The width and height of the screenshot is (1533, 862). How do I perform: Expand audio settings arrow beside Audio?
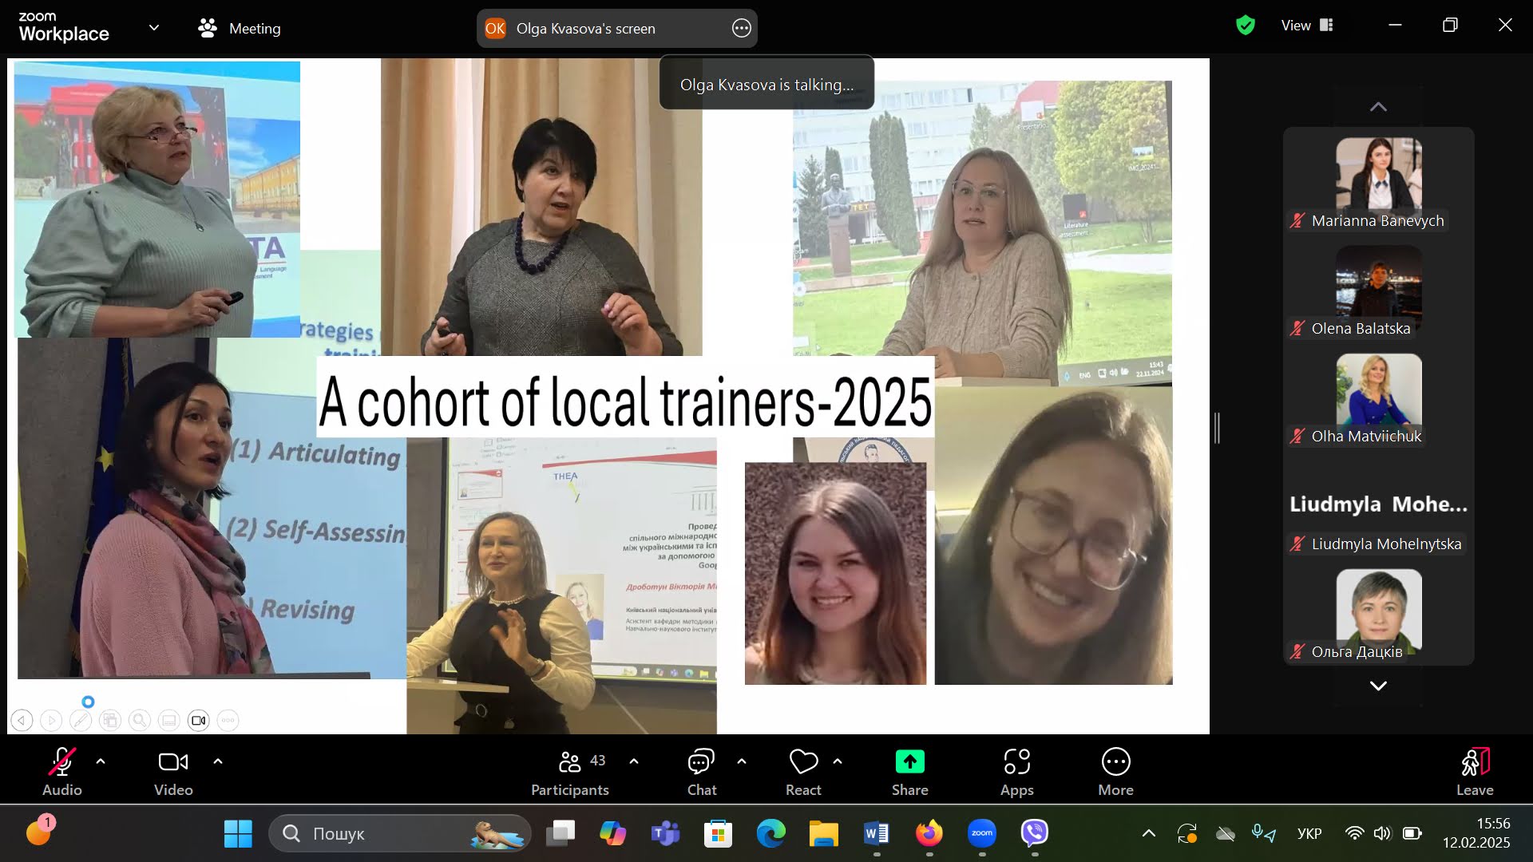(x=101, y=761)
